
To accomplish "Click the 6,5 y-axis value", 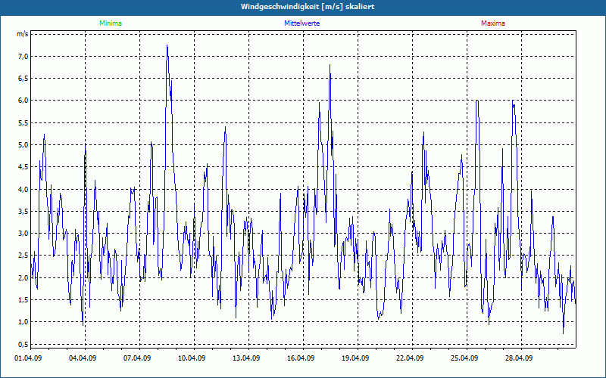I will (23, 79).
